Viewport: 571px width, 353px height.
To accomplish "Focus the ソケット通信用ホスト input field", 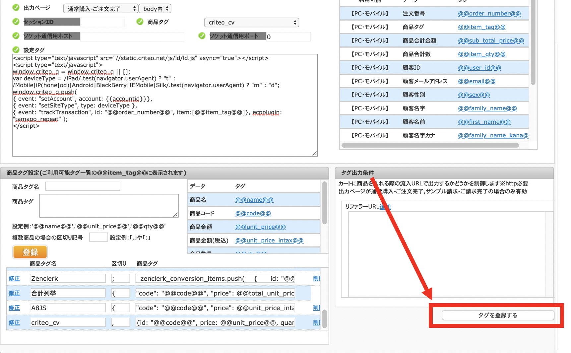I will (x=132, y=36).
